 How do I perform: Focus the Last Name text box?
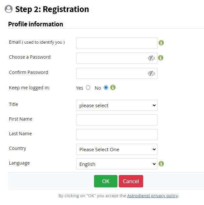116,135
